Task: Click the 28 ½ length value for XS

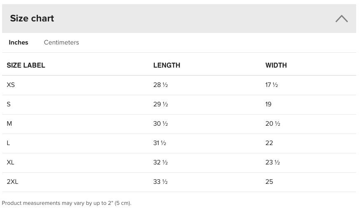Action: click(161, 85)
